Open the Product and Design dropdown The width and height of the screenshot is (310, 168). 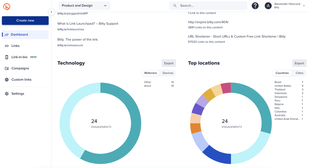pos(84,5)
